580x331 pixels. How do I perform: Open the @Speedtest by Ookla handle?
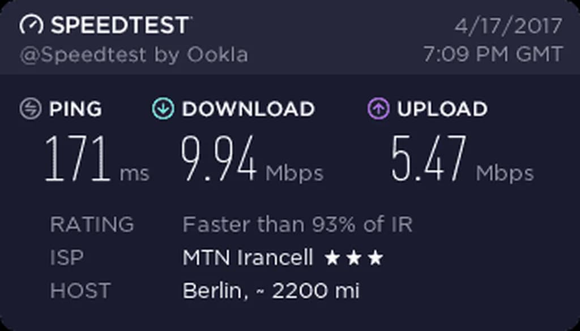pos(134,55)
